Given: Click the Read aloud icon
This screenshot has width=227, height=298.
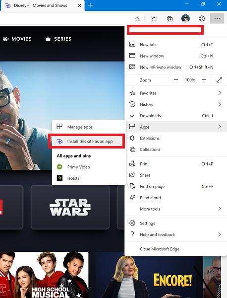Looking at the screenshot, I should [x=132, y=198].
